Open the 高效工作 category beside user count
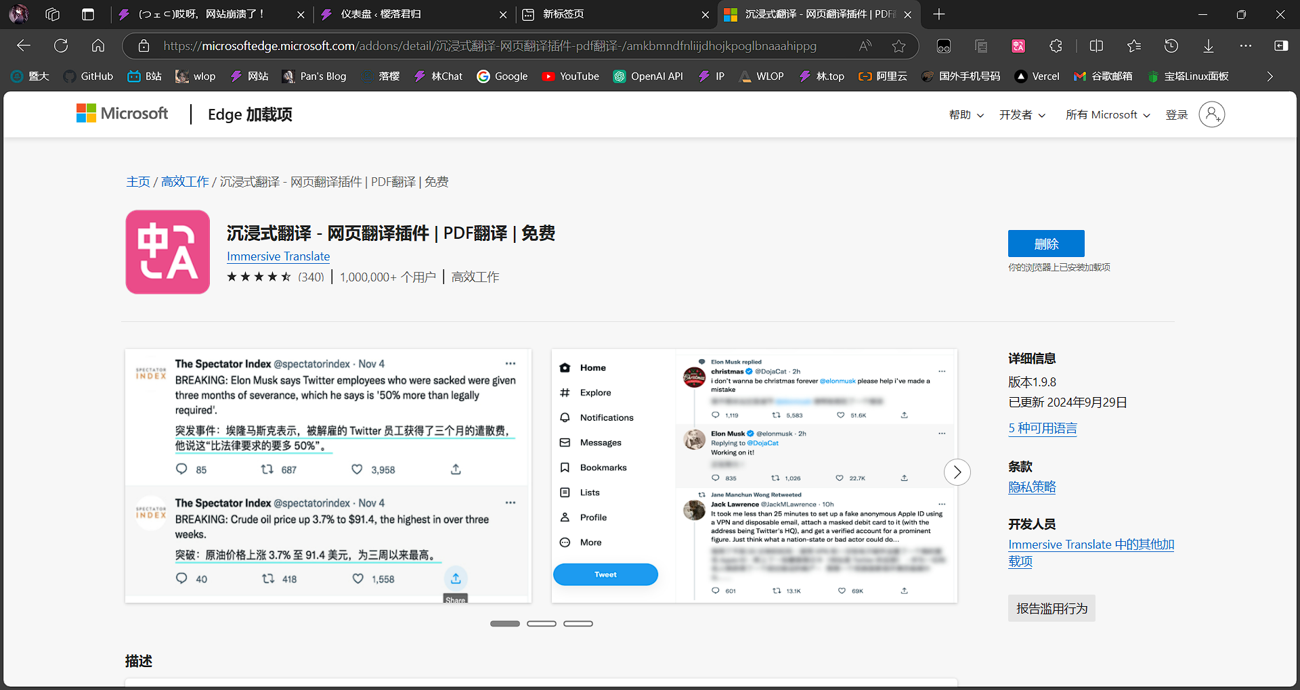 tap(475, 277)
